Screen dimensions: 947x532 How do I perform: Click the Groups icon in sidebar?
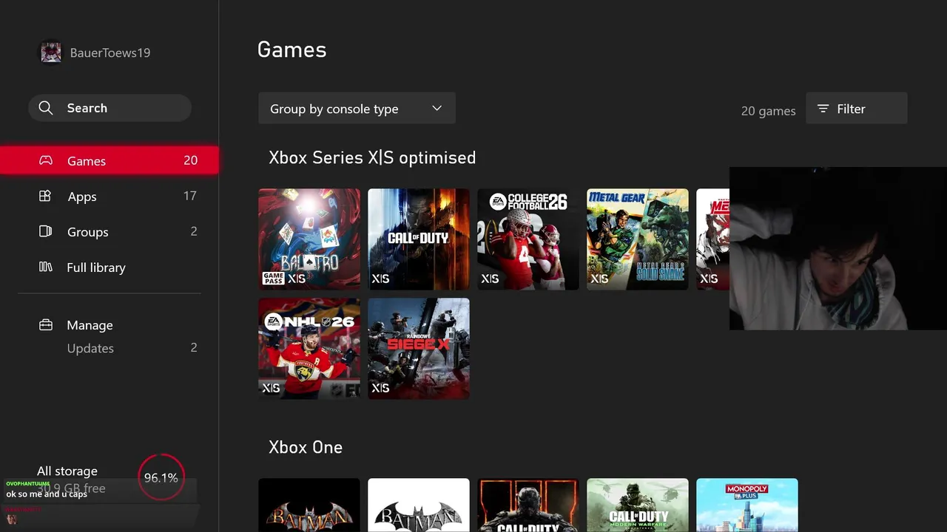tap(45, 231)
